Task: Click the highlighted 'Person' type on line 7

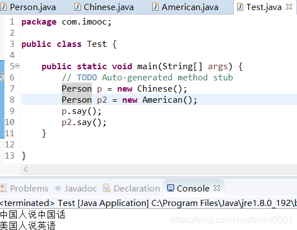Action: point(77,89)
